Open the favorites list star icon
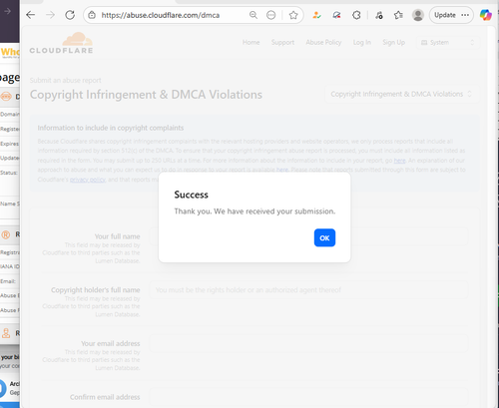499x408 pixels. click(x=398, y=15)
